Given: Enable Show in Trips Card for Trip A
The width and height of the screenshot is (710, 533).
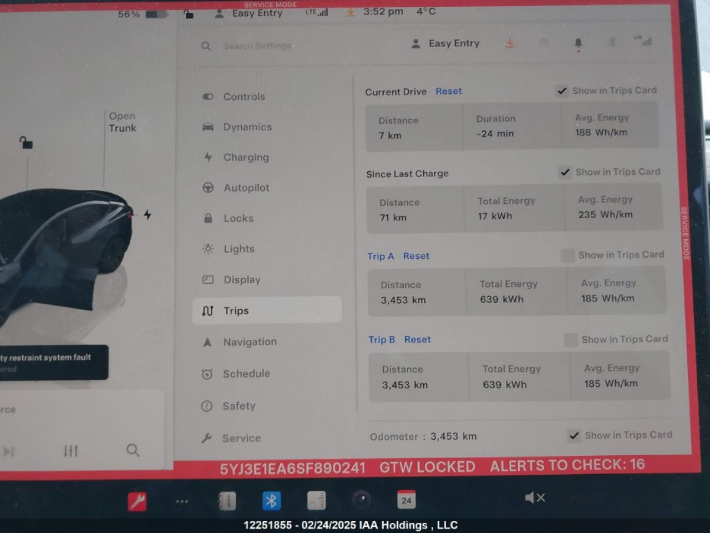Looking at the screenshot, I should (567, 255).
